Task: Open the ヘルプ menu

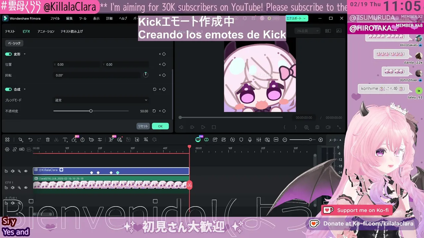Action: coord(123,19)
